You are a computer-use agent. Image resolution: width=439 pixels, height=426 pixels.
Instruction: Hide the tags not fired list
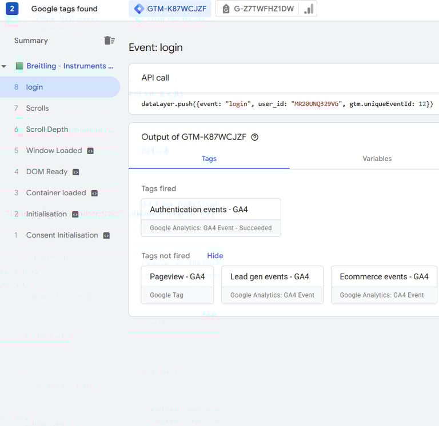click(x=215, y=256)
